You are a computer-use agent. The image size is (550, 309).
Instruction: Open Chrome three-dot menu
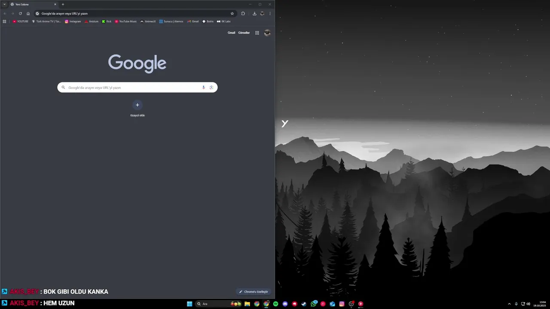pyautogui.click(x=270, y=13)
